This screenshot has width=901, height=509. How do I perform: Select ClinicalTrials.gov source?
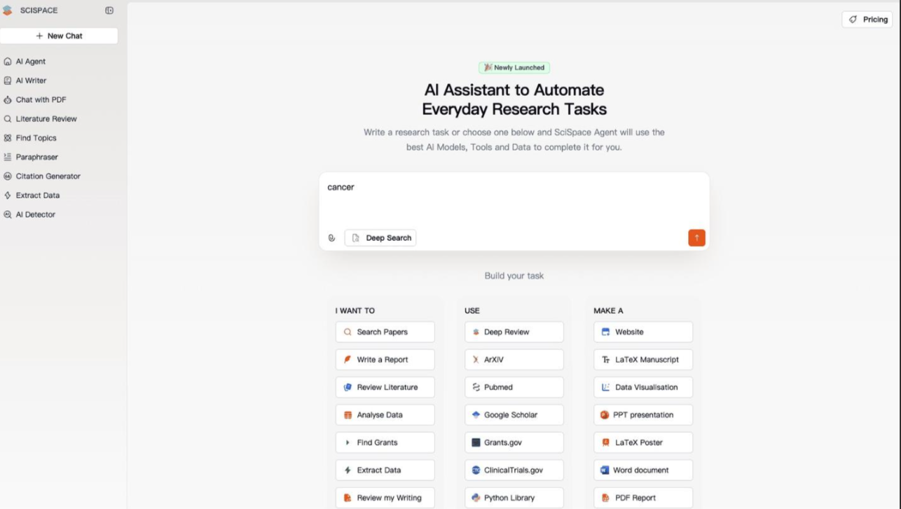(514, 470)
